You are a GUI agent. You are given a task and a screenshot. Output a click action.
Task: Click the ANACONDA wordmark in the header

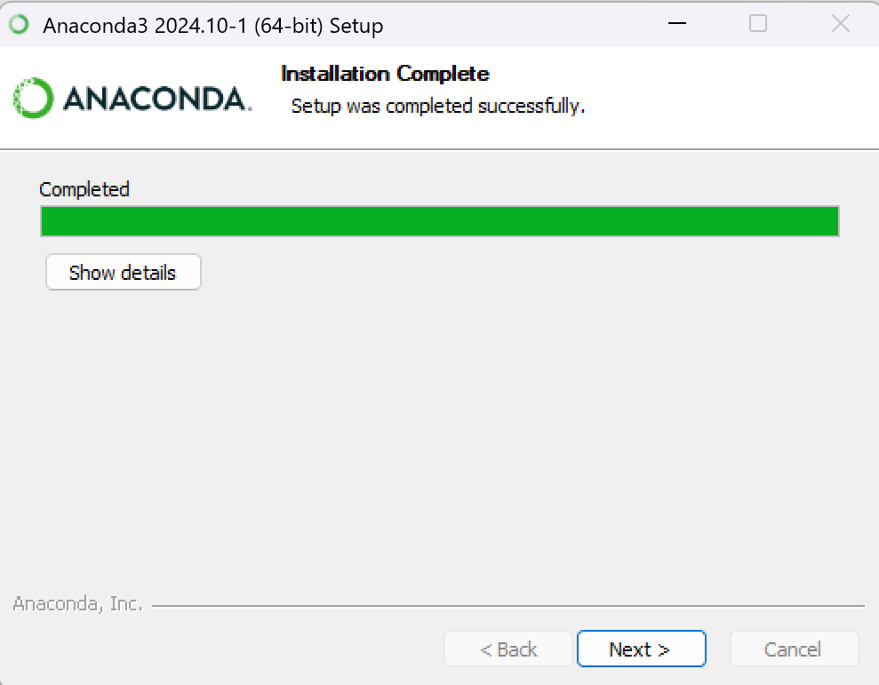(157, 99)
